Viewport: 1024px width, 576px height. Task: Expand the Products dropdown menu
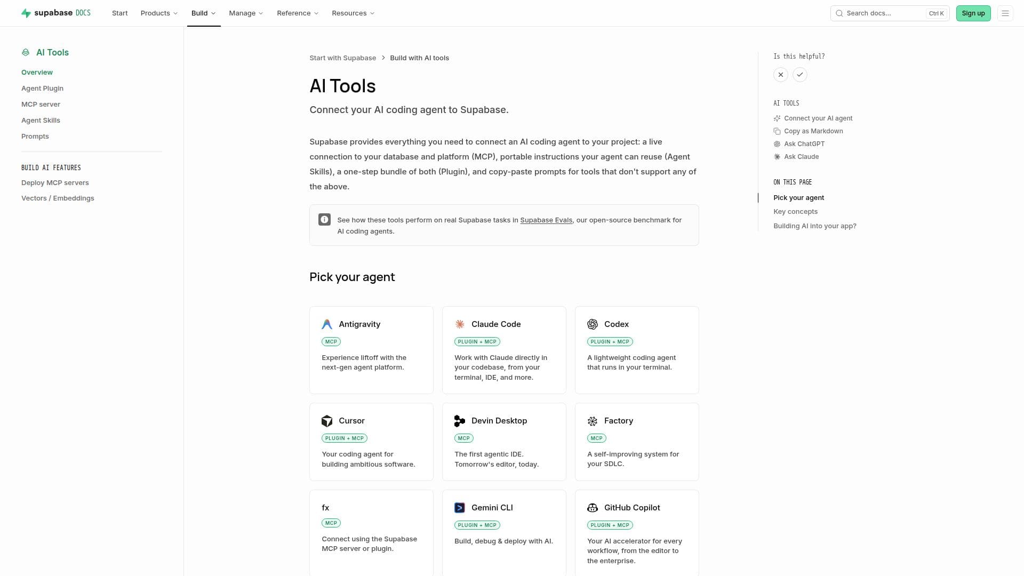pyautogui.click(x=159, y=13)
